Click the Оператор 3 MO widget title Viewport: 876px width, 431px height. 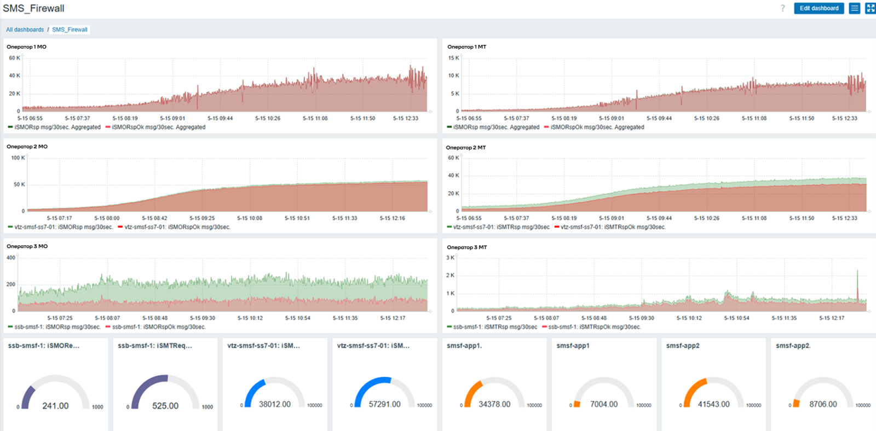27,246
